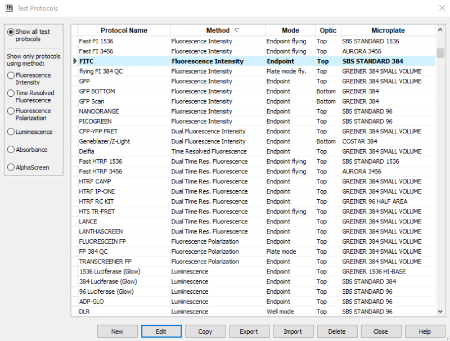
Task: Close the Test Protocols window
Action: coord(442,8)
